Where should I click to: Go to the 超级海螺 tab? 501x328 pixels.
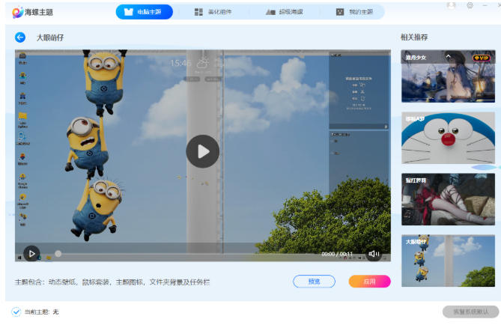click(285, 12)
